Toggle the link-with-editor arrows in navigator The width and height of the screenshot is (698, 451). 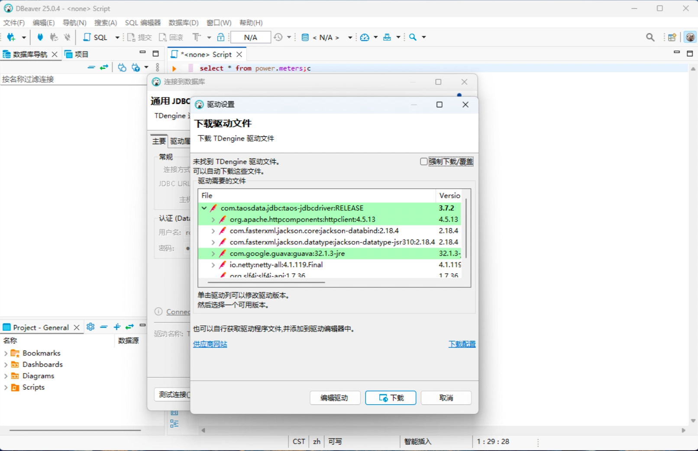[x=103, y=68]
